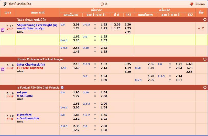Open live stats icon for Inter Cherkessk match
This screenshot has width=208, height=136.
3,69
